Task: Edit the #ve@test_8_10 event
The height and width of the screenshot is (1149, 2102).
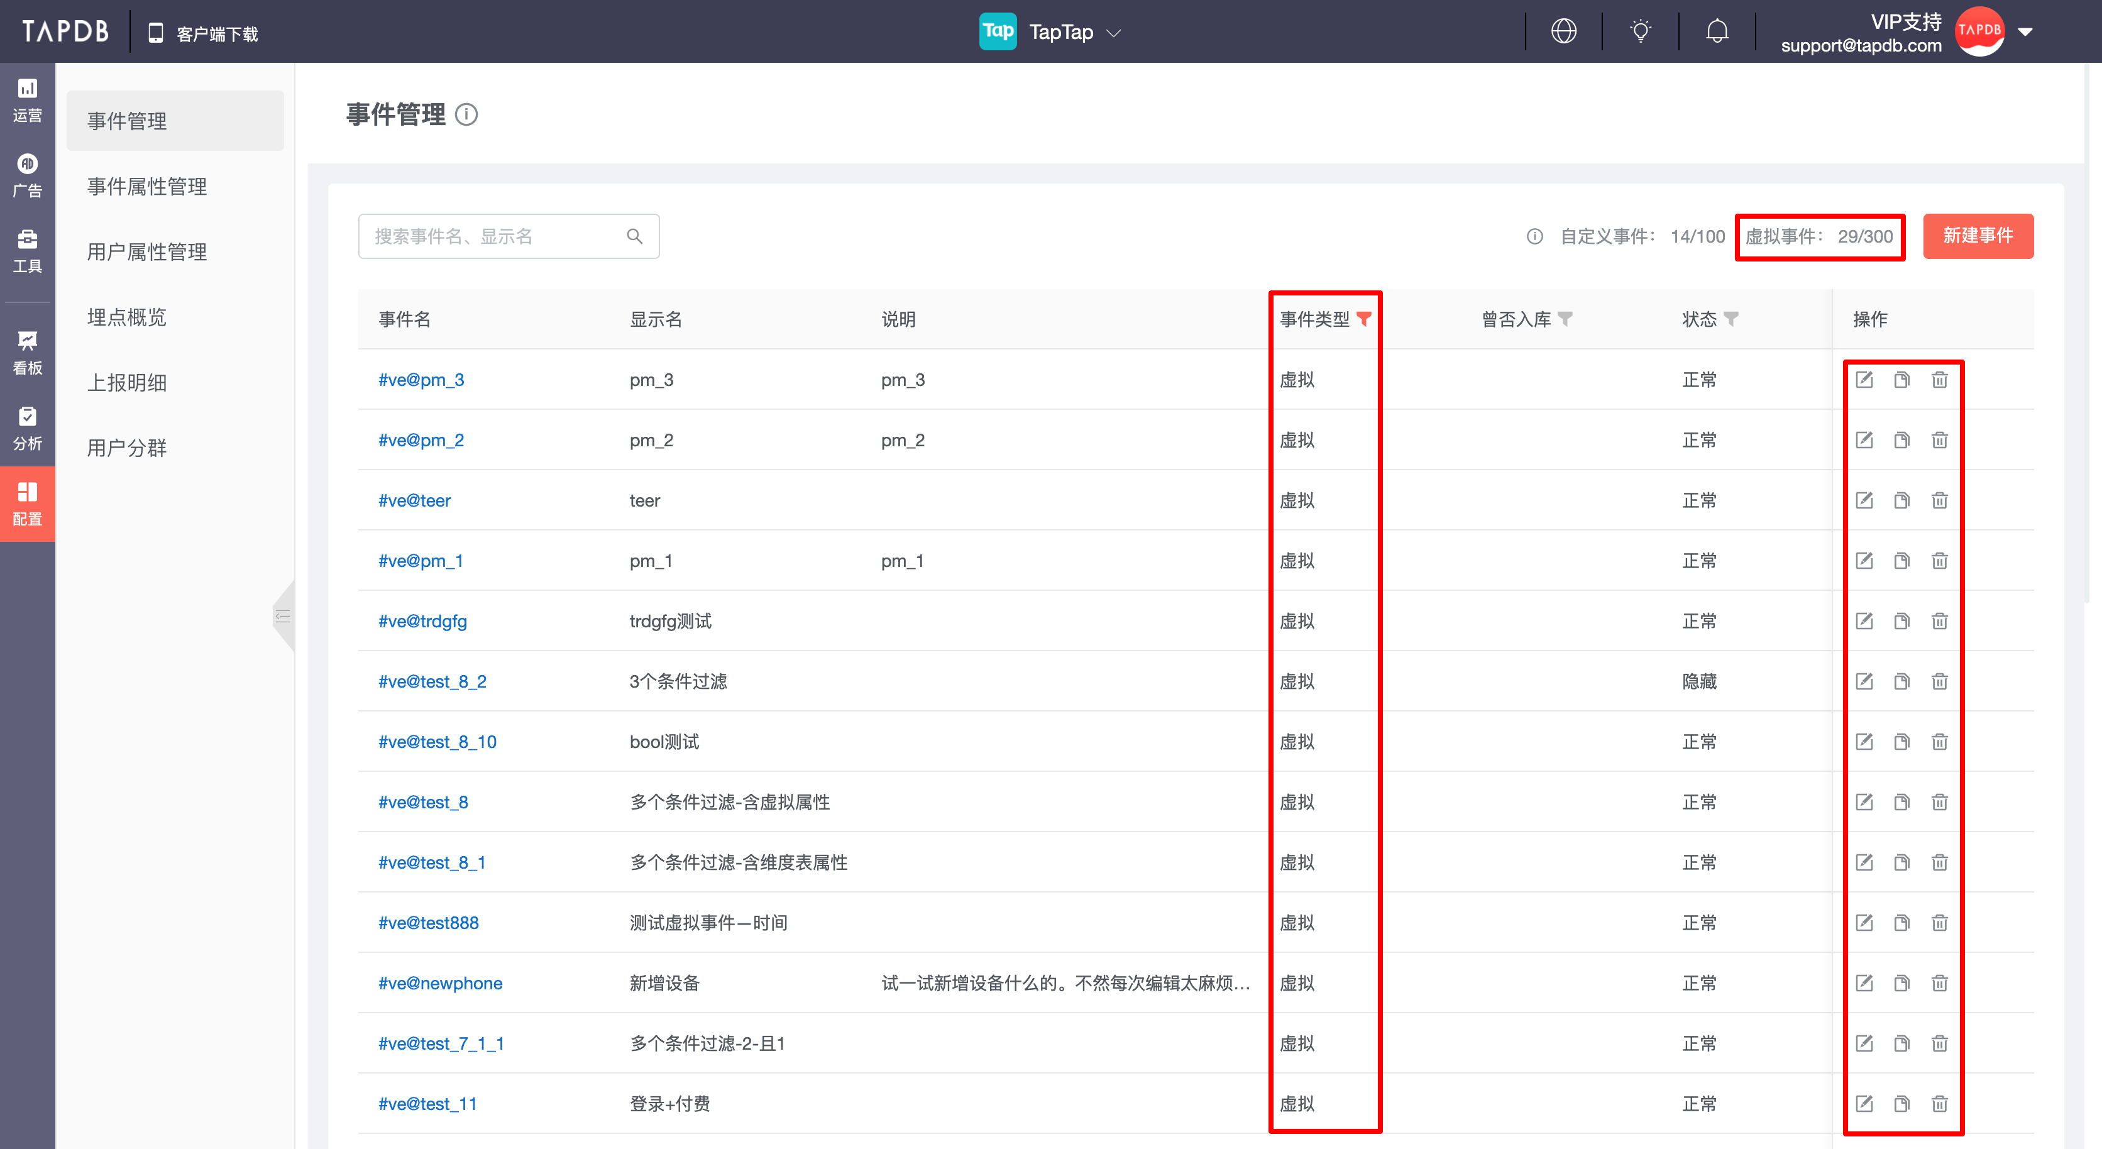Action: 1864,742
